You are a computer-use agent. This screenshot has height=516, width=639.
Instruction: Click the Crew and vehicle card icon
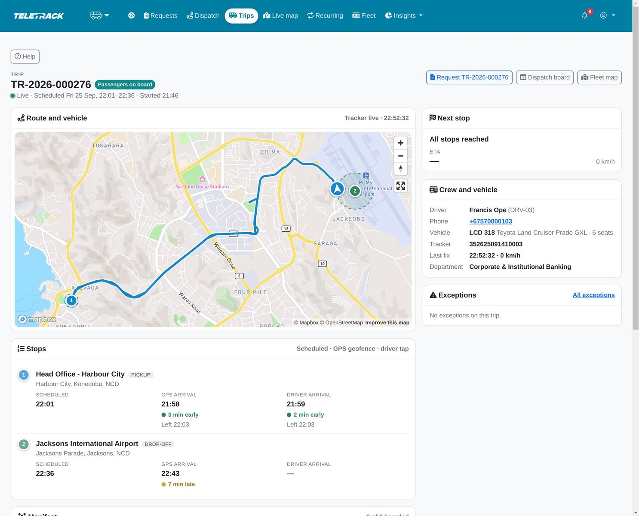point(433,190)
